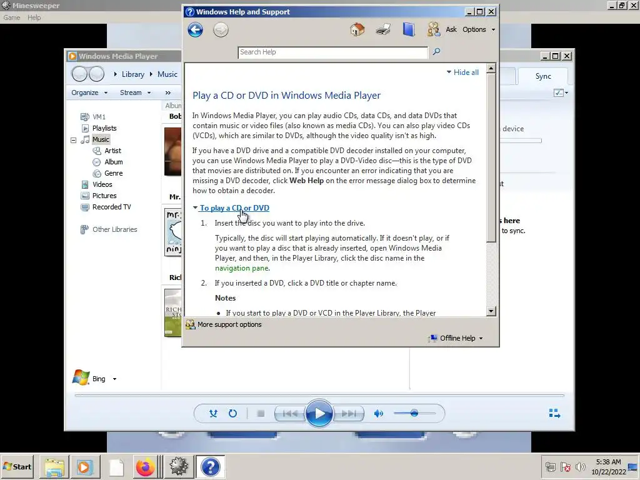This screenshot has width=640, height=480.
Task: Click the magnifier search icon in Help
Action: point(436,51)
